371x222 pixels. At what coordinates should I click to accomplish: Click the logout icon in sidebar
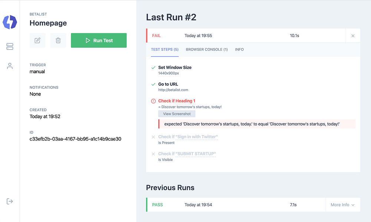coord(10,201)
